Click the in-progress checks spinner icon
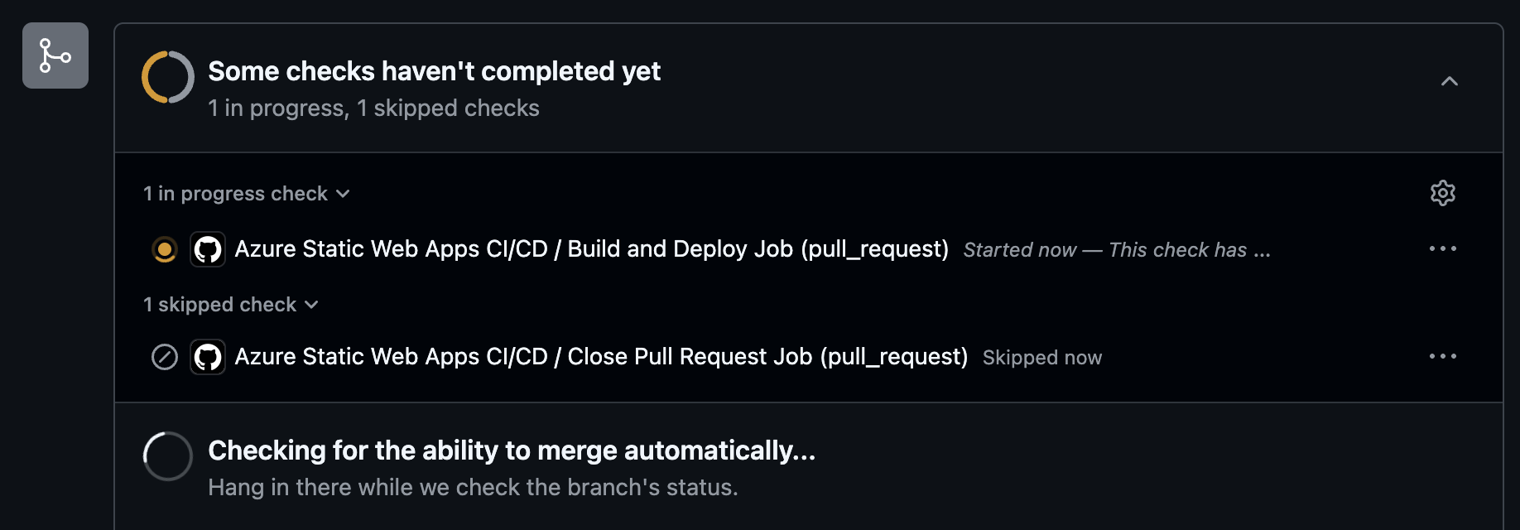Image resolution: width=1520 pixels, height=530 pixels. tap(168, 77)
